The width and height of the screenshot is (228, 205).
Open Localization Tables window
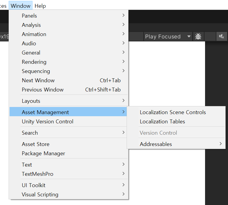(176, 121)
